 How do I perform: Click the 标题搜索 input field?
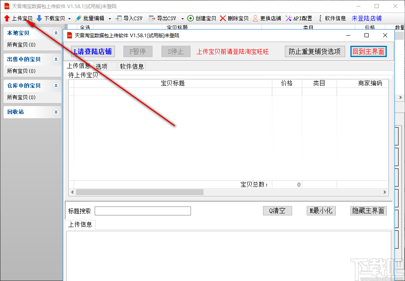pos(143,211)
